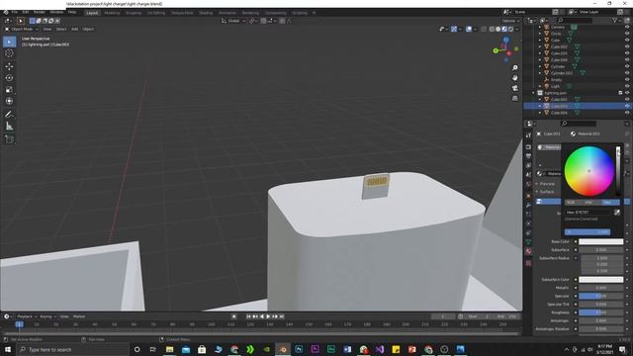The image size is (633, 356).
Task: Click the Base Color swatch
Action: click(600, 241)
